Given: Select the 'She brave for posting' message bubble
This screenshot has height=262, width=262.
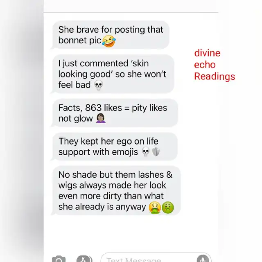Looking at the screenshot, I should 110,35.
